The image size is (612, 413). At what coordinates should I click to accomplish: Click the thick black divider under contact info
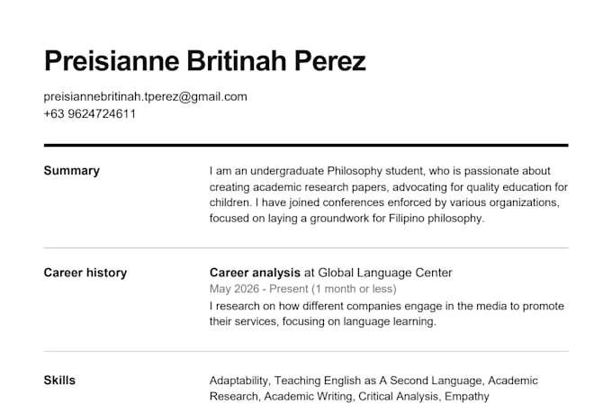(306, 145)
